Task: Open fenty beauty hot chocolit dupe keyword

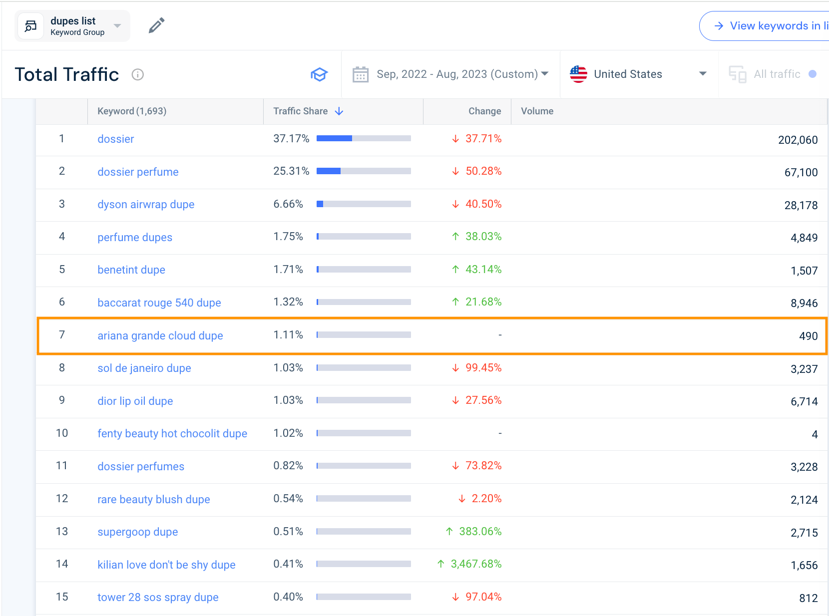Action: (x=172, y=434)
